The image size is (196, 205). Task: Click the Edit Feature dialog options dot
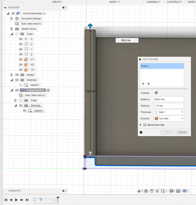(140, 59)
